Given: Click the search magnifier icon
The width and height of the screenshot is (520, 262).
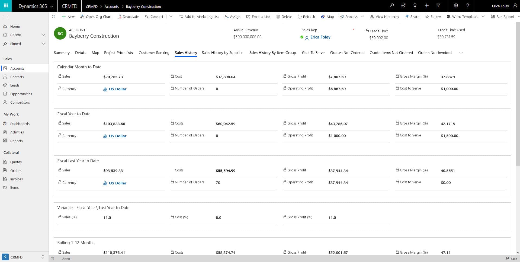Looking at the screenshot, I should (392, 6).
